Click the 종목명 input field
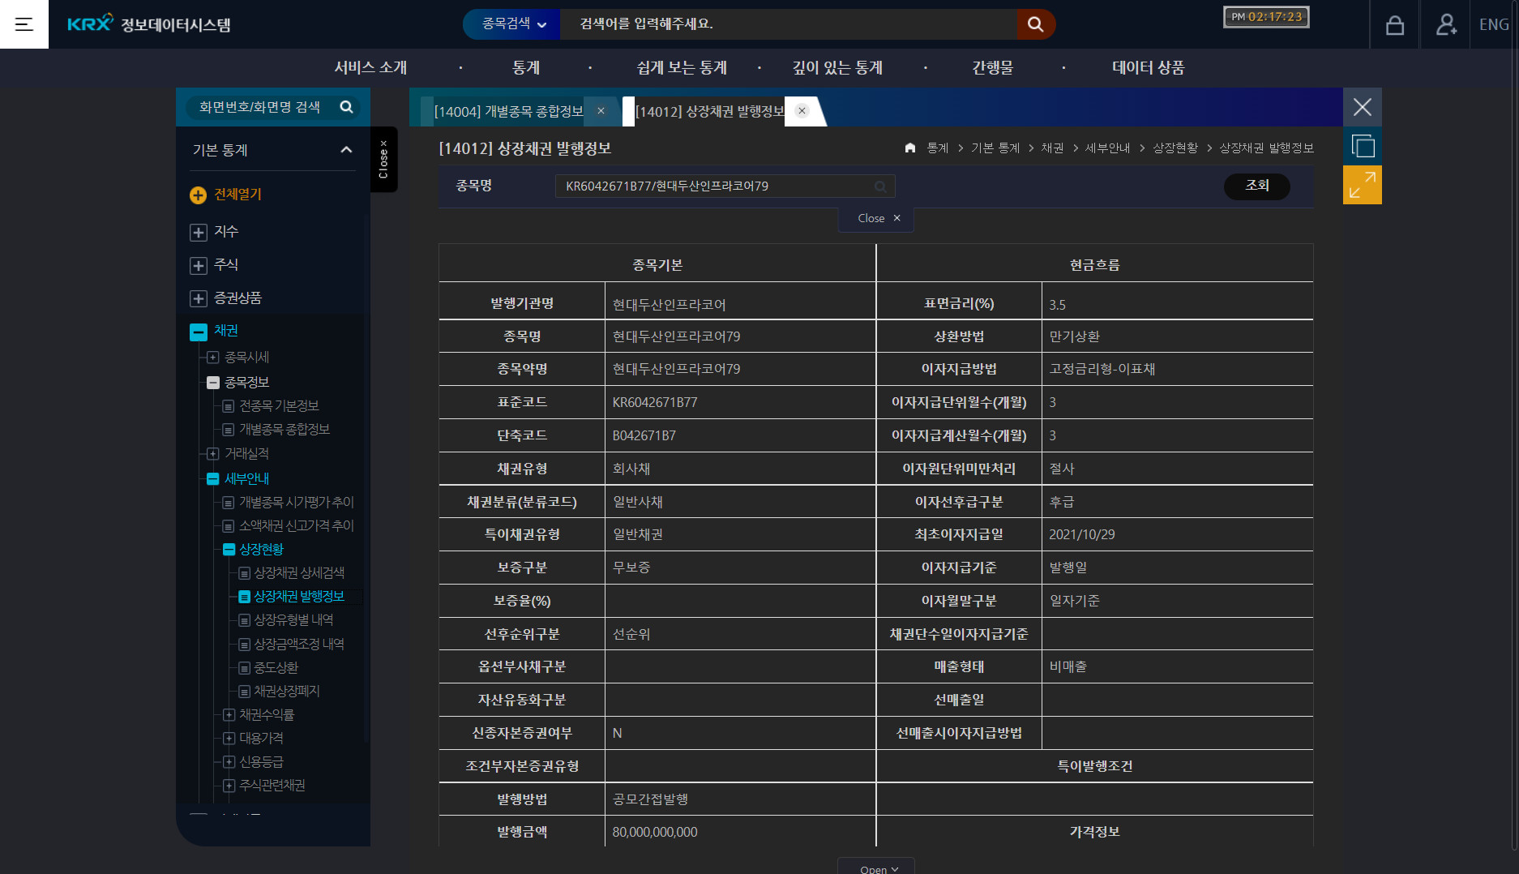The width and height of the screenshot is (1519, 874). pyautogui.click(x=725, y=186)
